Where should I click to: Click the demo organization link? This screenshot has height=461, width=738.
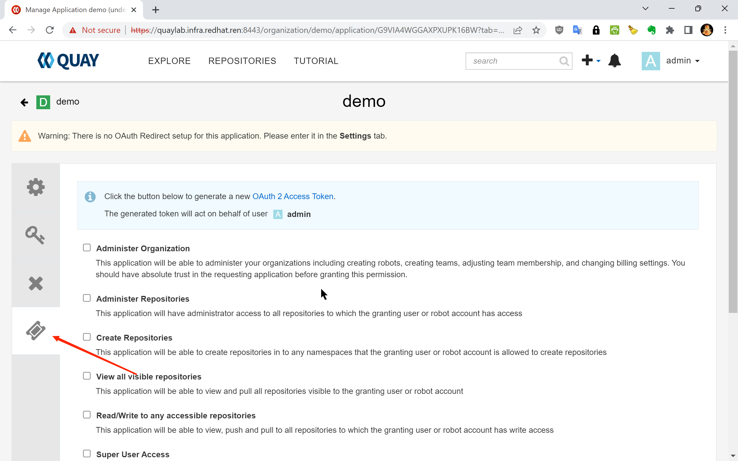pyautogui.click(x=67, y=102)
